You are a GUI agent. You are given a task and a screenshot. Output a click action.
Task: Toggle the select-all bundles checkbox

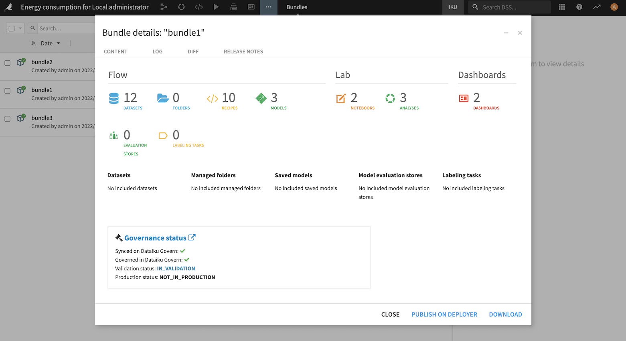[x=12, y=28]
